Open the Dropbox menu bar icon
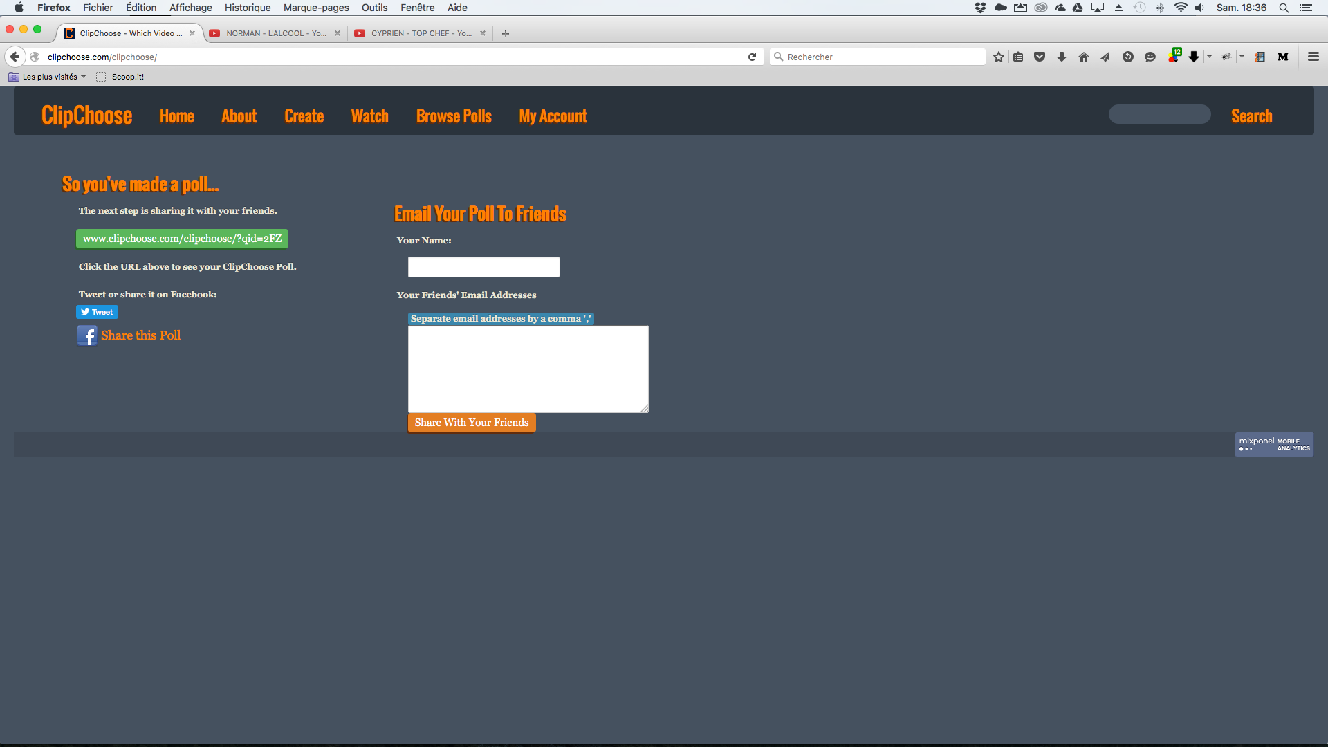 click(980, 8)
